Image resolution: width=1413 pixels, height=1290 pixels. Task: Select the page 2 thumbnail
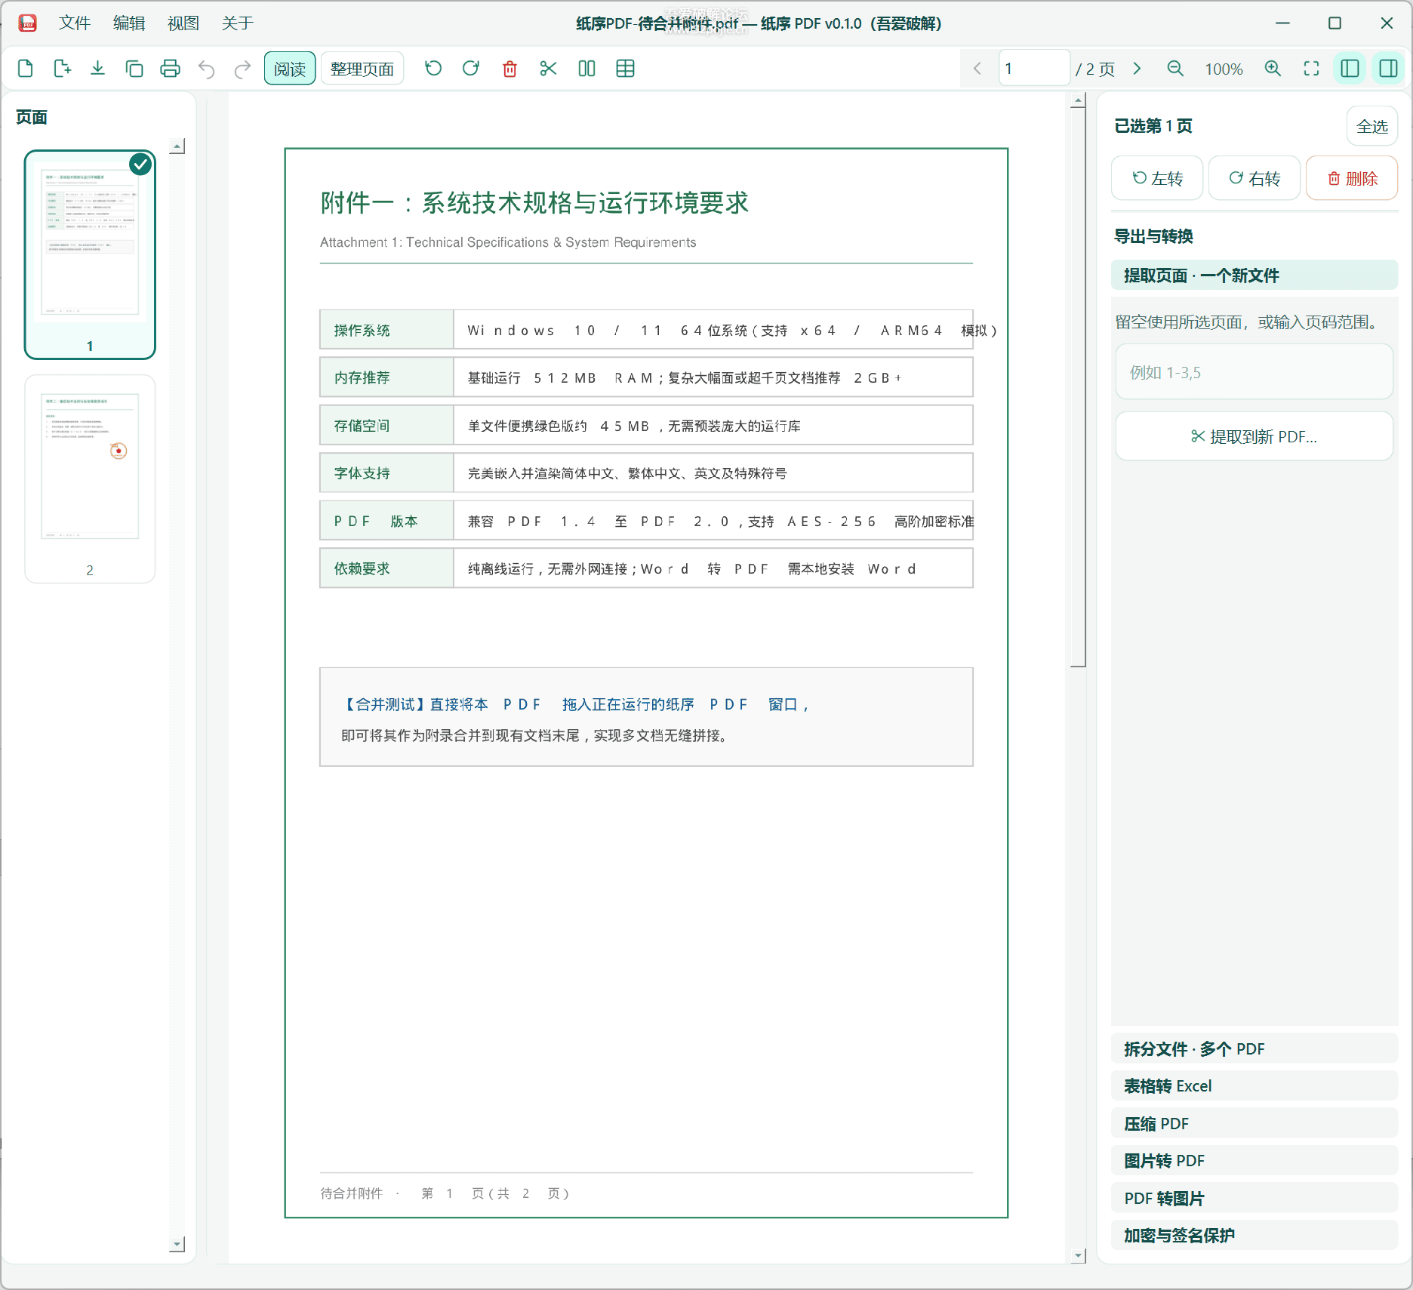tap(90, 479)
